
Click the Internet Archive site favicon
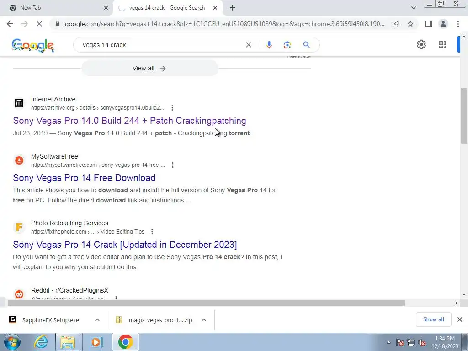tap(19, 103)
